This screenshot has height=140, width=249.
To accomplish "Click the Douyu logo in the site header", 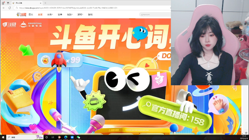I will [x=21, y=14].
